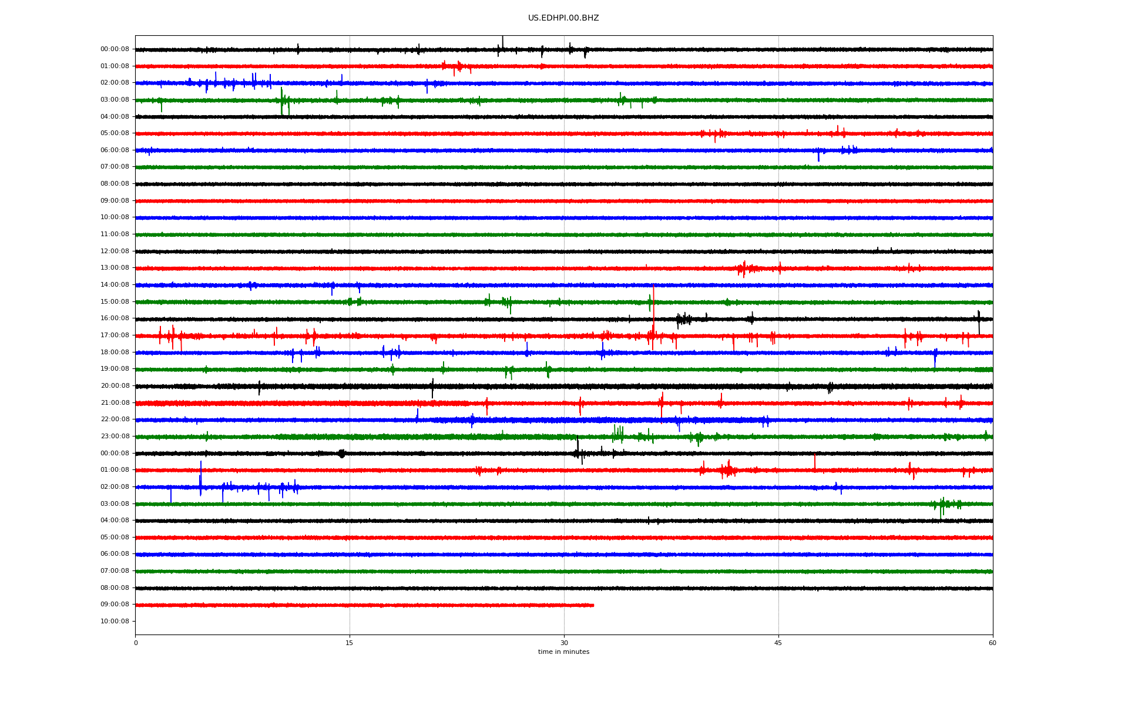Screen dimensions: 1128x705
Task: Click the 12:00:08 row label
Action: [115, 251]
